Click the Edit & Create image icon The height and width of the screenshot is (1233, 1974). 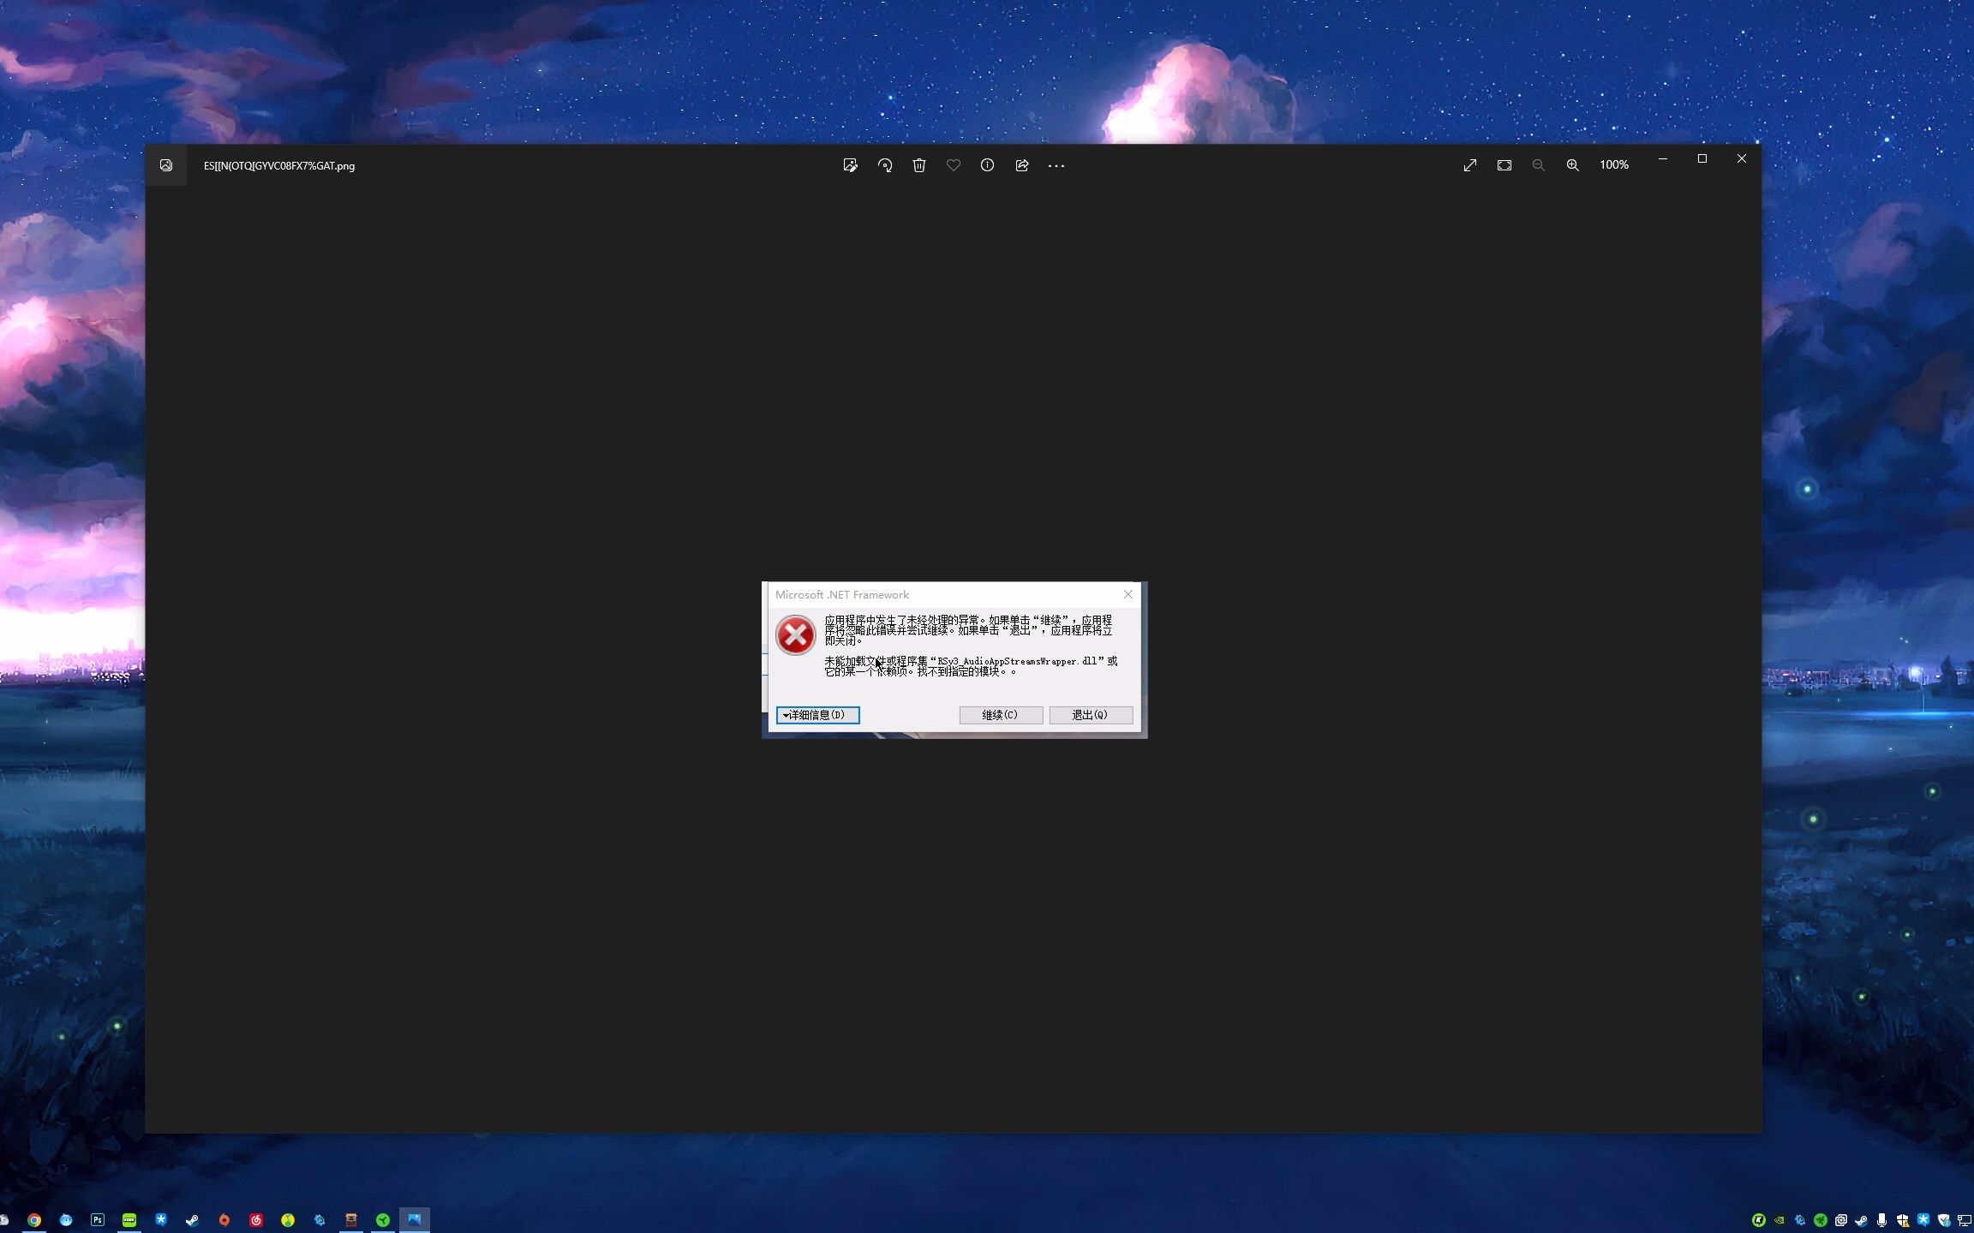click(x=850, y=165)
